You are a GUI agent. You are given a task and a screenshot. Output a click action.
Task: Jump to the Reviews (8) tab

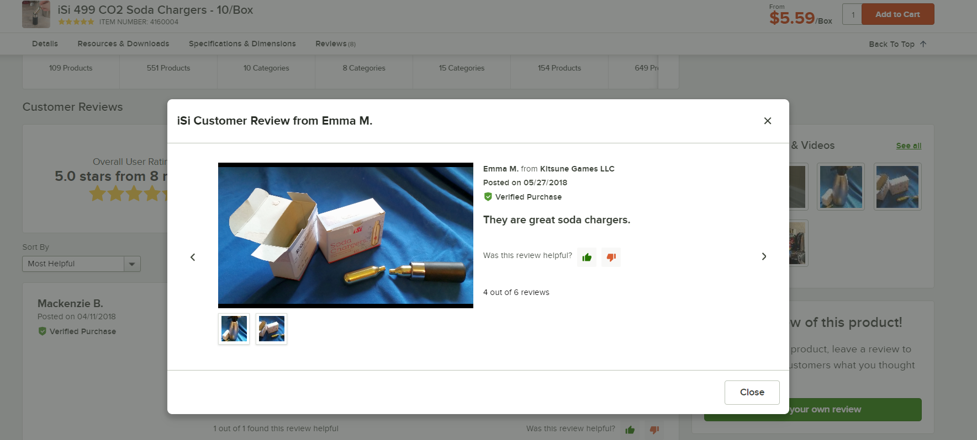335,44
